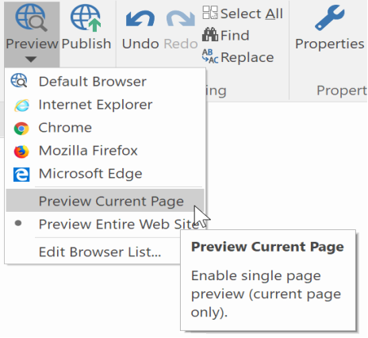The image size is (368, 338).
Task: Click the Find binoculars icon
Action: tap(210, 35)
